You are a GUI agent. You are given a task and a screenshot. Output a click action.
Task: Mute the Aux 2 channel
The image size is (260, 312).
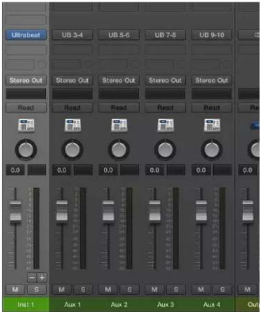tap(108, 289)
